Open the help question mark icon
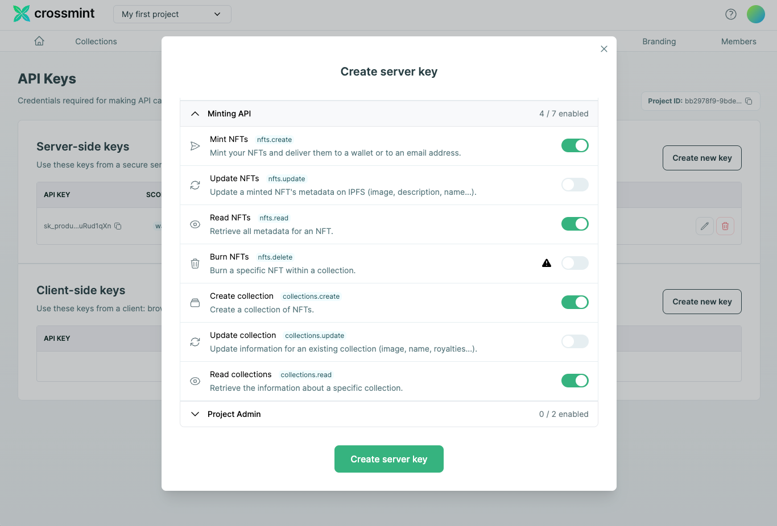 point(731,14)
